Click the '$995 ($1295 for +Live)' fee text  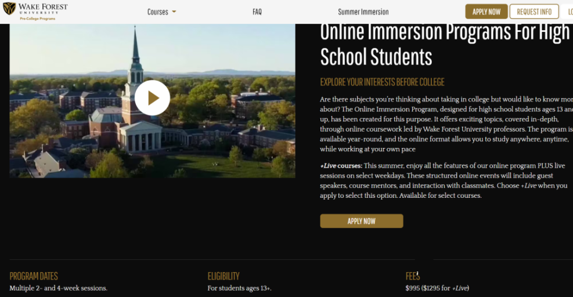point(437,288)
